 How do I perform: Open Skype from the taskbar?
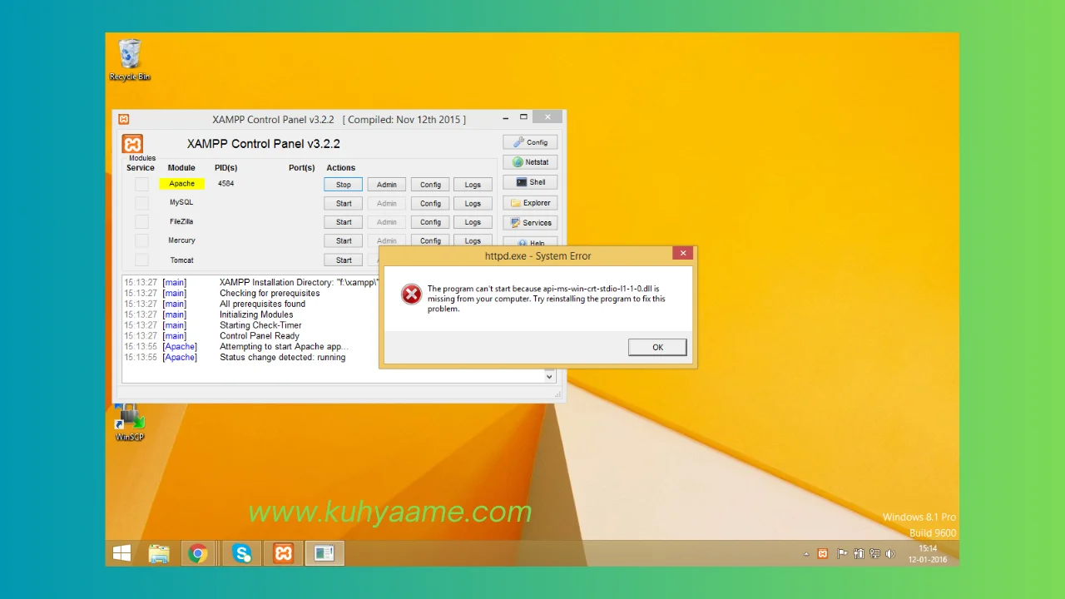pos(242,553)
